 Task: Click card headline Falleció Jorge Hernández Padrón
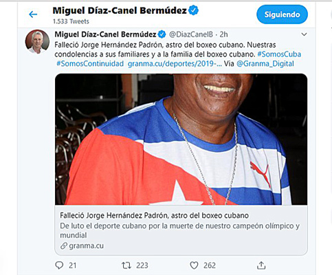pos(154,215)
